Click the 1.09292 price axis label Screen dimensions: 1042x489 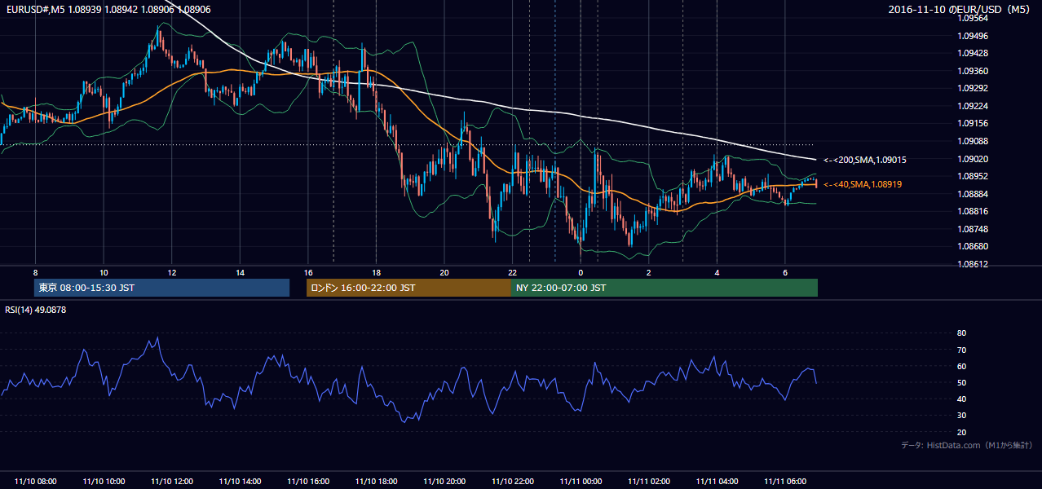(x=972, y=89)
